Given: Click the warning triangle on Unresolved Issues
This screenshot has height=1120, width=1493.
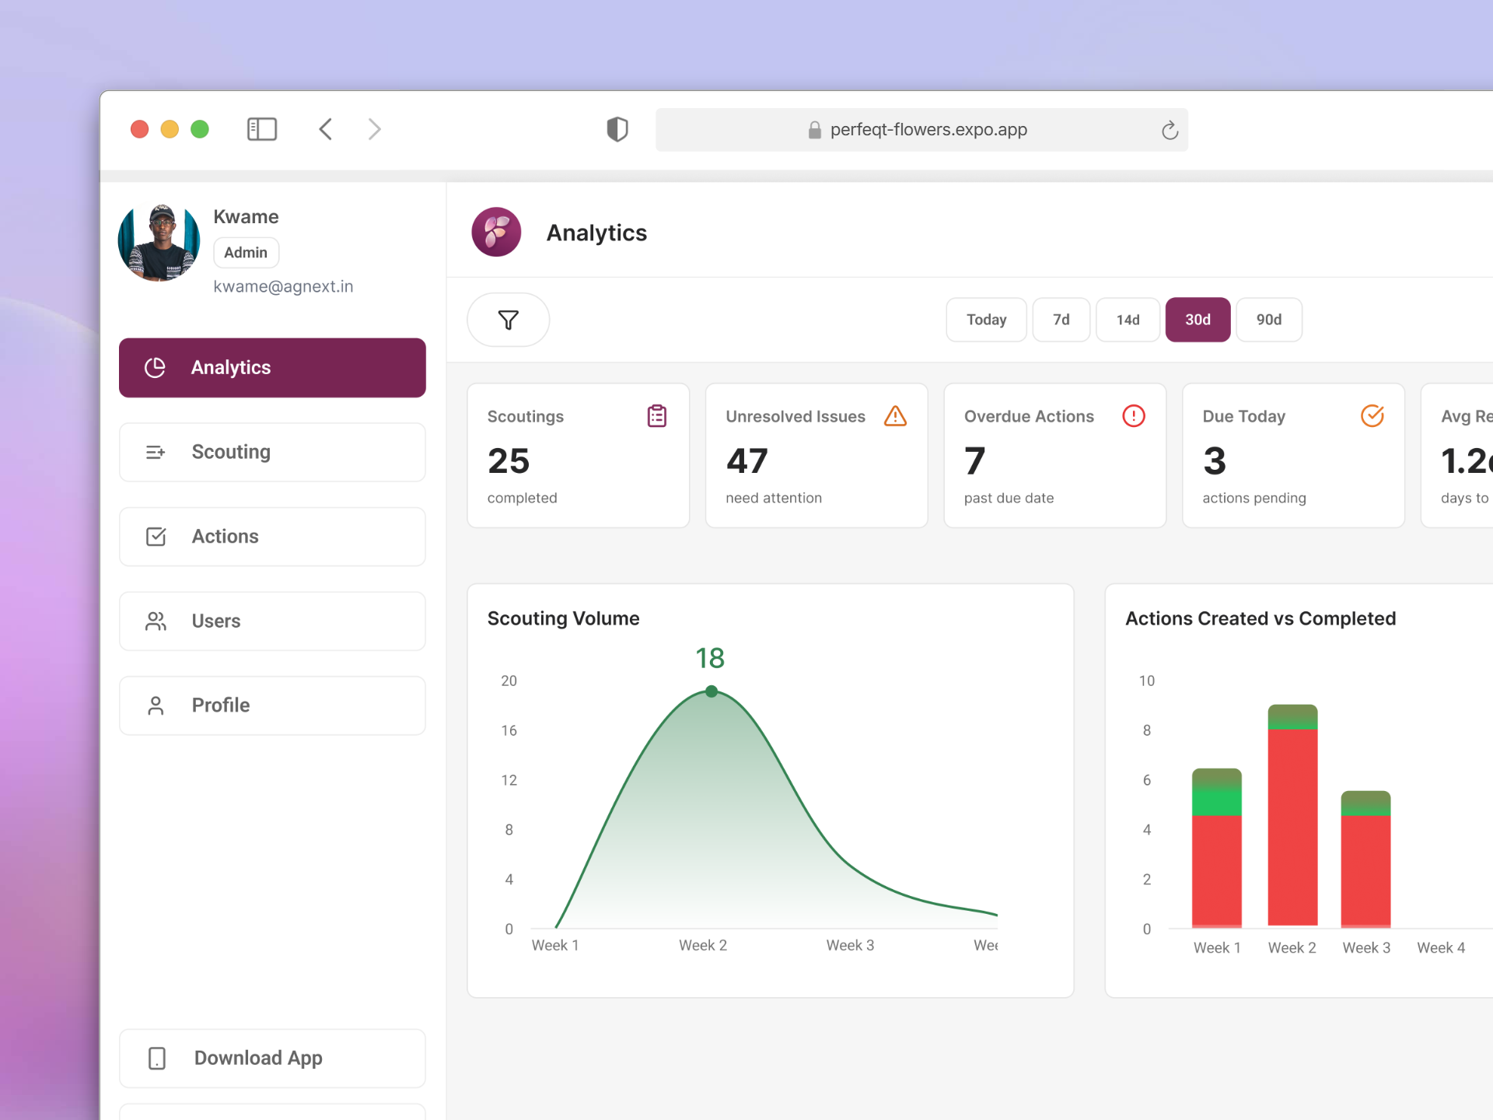Looking at the screenshot, I should pos(895,416).
